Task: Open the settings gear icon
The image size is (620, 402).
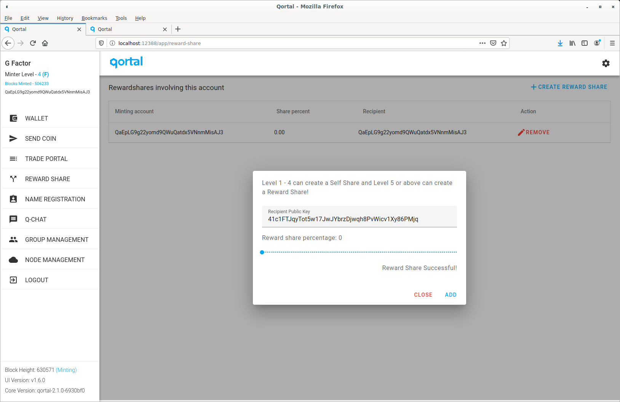Action: coord(606,63)
